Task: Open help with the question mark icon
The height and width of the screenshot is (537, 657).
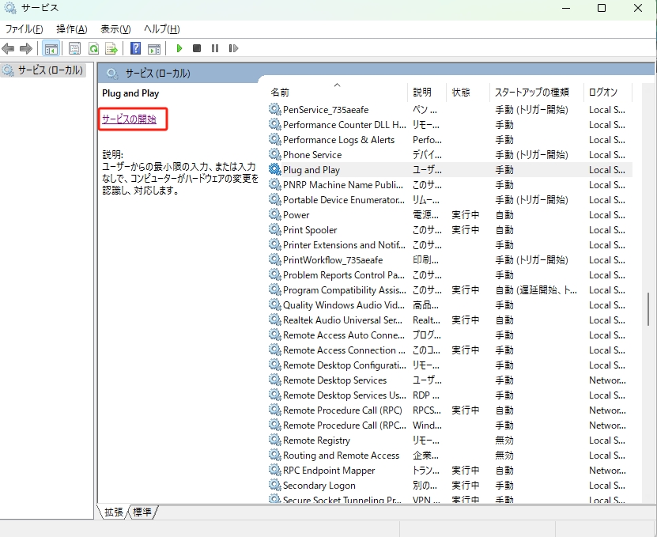Action: [x=134, y=48]
